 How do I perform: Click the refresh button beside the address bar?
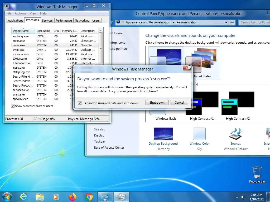pyautogui.click(x=232, y=23)
